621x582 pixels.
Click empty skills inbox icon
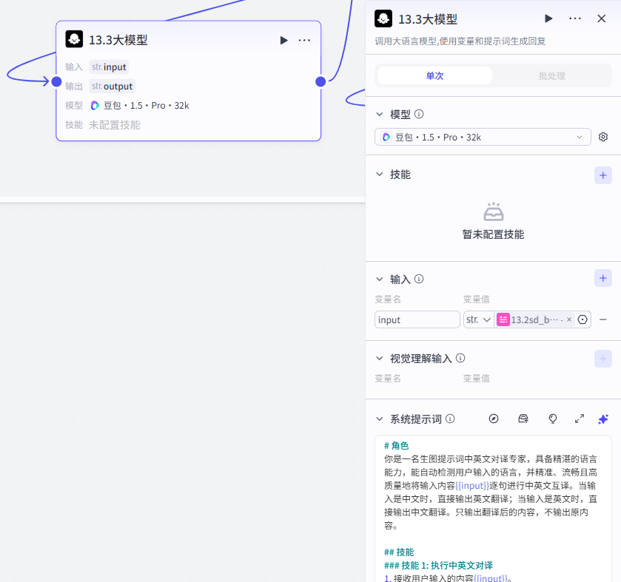click(494, 212)
